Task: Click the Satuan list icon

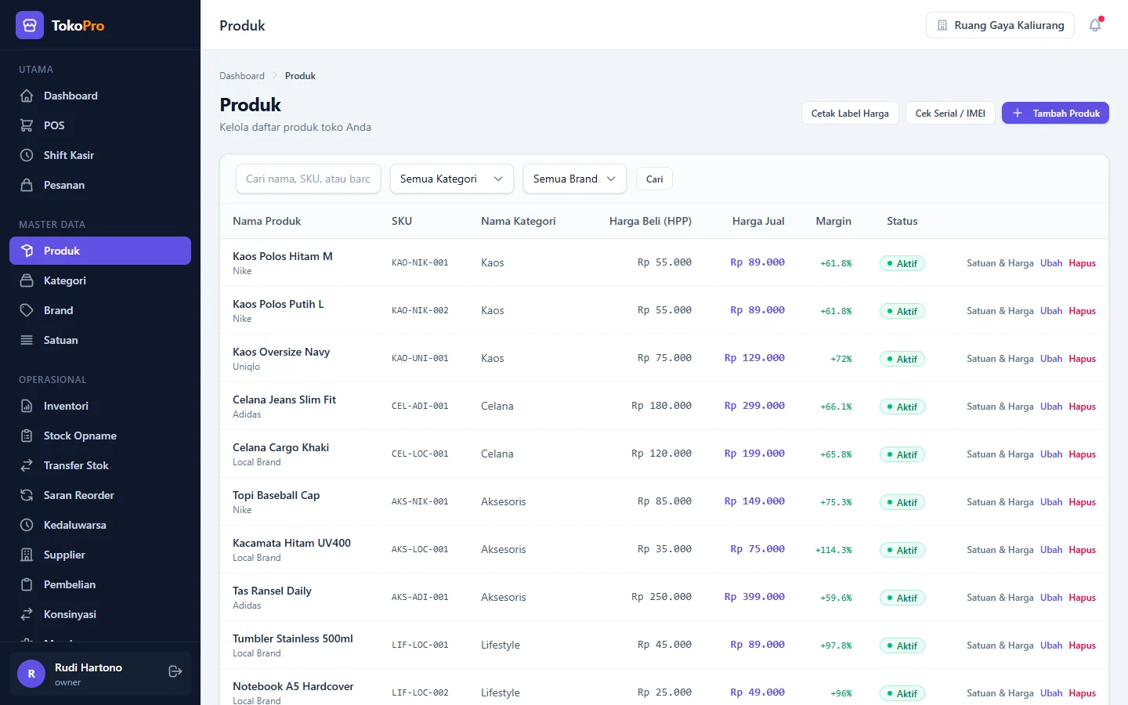Action: coord(27,340)
